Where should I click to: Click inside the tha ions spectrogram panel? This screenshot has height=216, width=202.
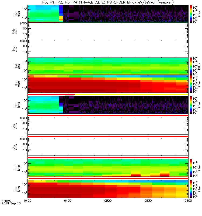pos(108,105)
